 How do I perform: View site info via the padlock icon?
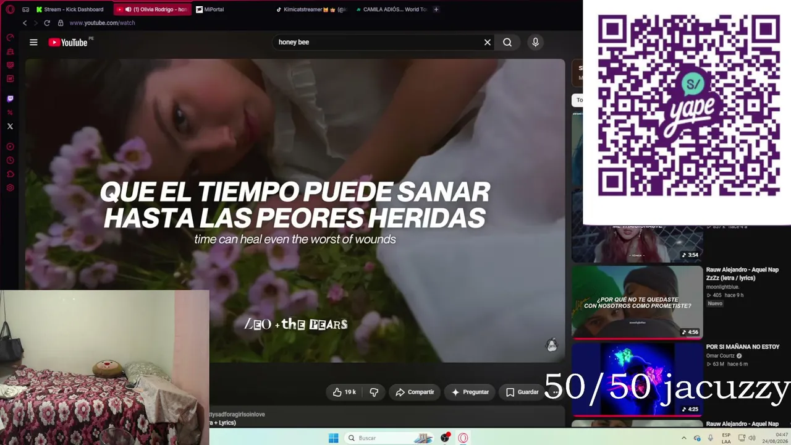pos(61,23)
